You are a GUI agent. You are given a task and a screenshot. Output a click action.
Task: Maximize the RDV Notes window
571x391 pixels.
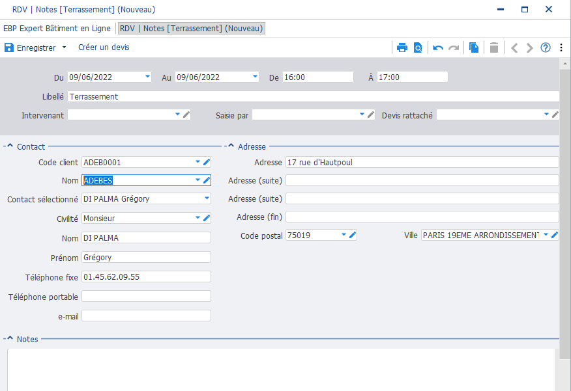[x=524, y=10]
